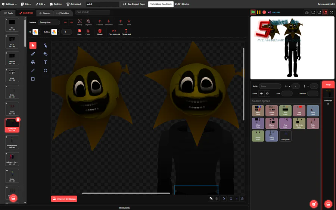Expand the Old Endo sprite folder
This screenshot has width=336, height=210.
click(299, 123)
